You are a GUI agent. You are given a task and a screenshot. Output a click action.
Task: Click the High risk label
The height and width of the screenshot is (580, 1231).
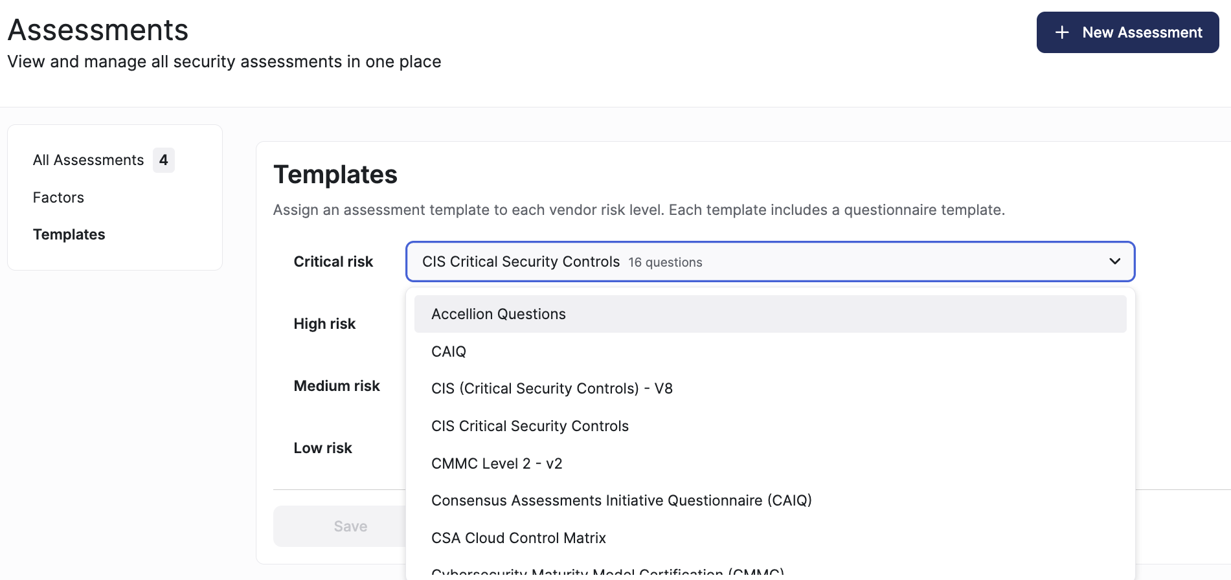[324, 324]
